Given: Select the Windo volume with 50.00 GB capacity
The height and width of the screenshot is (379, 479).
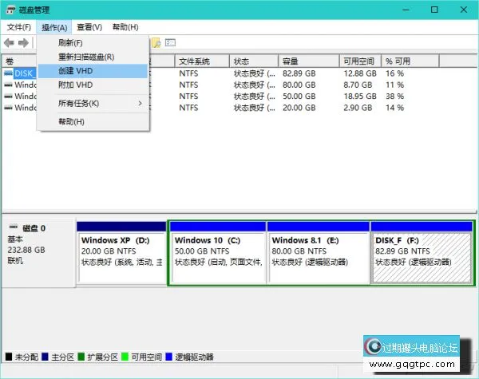Looking at the screenshot, I should tap(26, 97).
